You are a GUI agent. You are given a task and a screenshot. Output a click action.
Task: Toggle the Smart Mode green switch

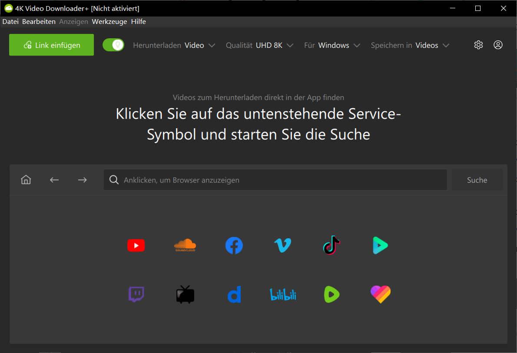[113, 45]
